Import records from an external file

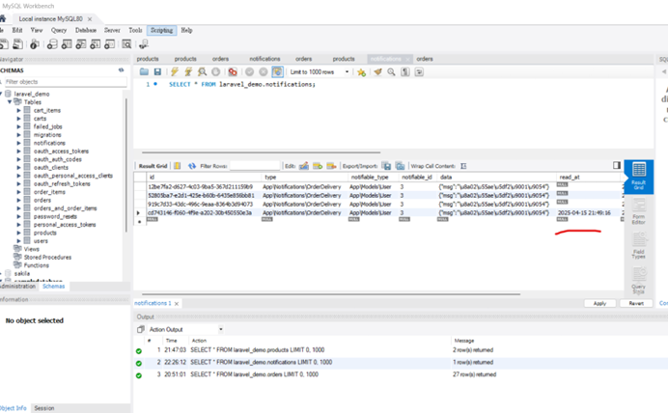click(x=400, y=166)
